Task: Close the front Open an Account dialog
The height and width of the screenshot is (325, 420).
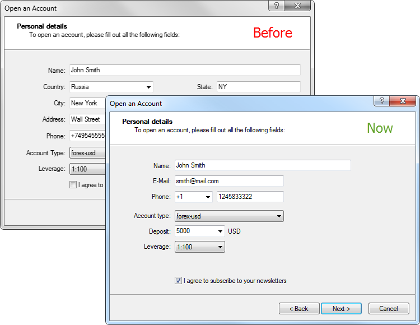Action: (402, 101)
